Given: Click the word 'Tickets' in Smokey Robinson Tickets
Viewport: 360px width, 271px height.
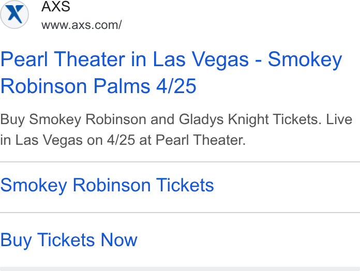Looking at the screenshot, I should 185,185.
